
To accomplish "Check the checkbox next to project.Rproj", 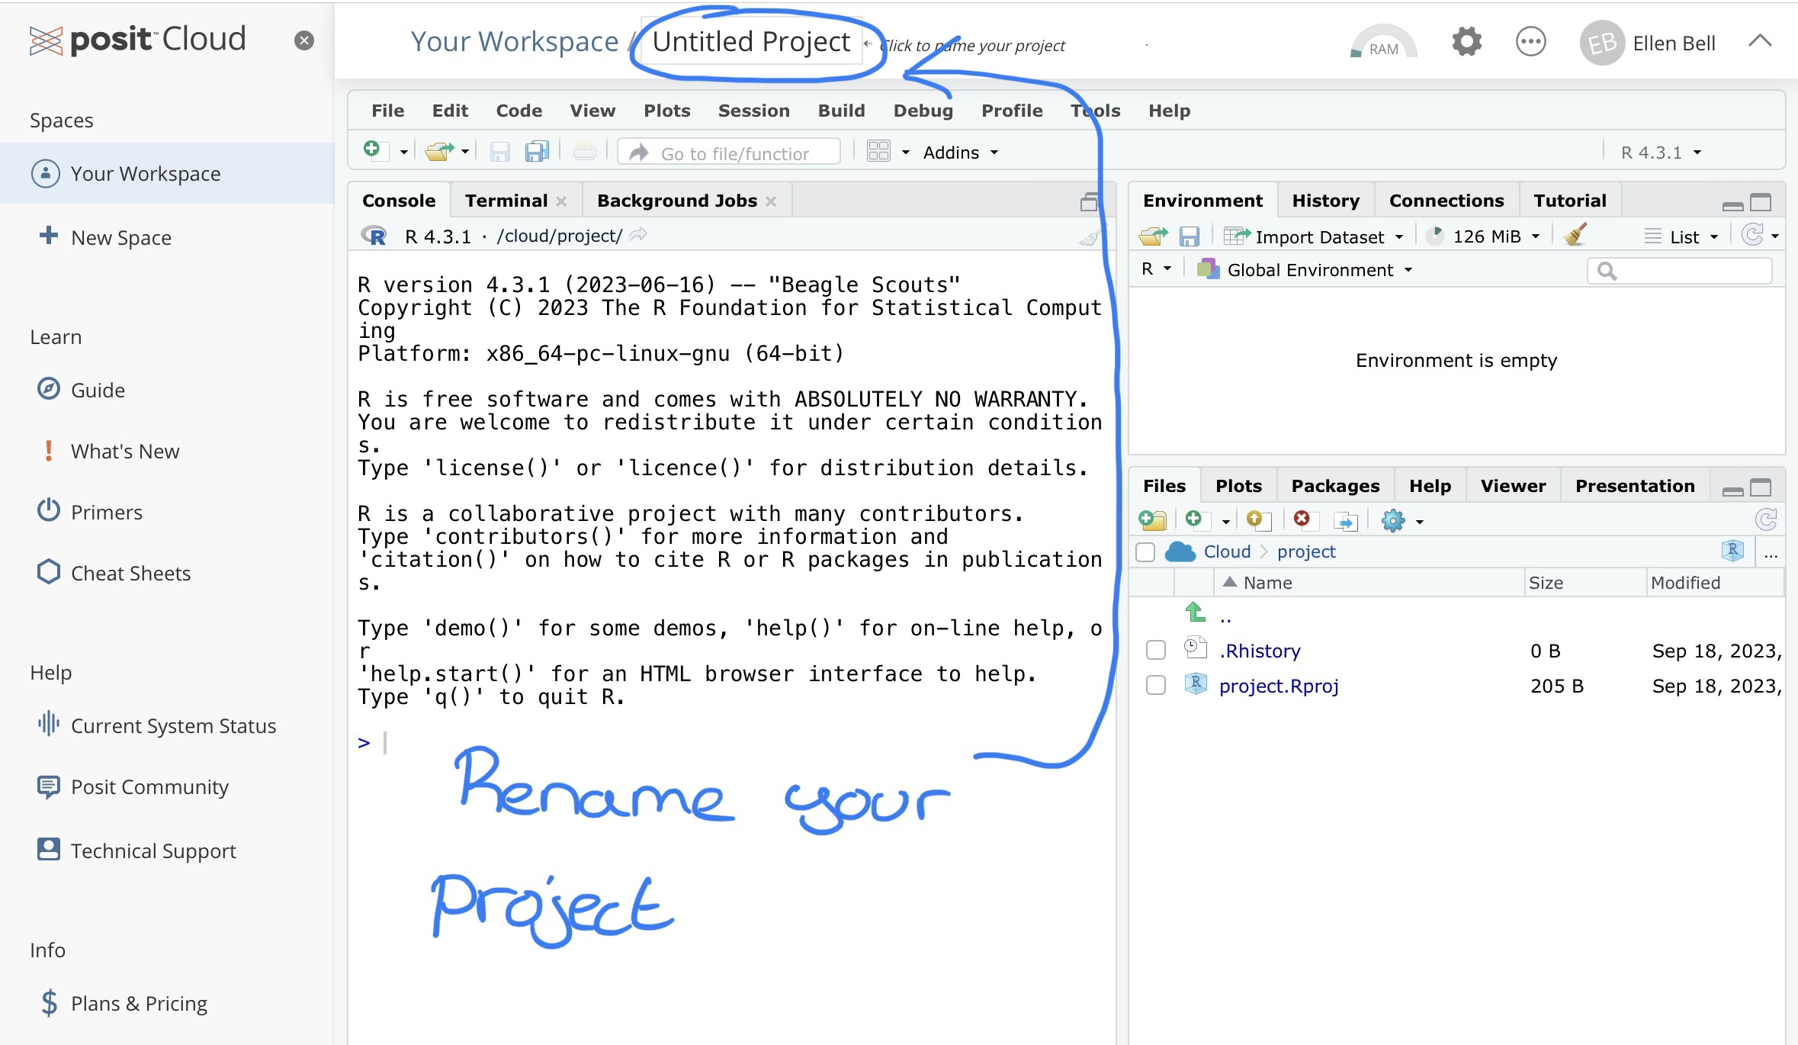I will (x=1155, y=685).
